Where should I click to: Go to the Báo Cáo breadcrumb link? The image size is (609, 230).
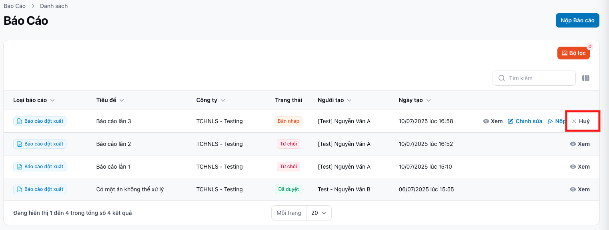click(14, 6)
